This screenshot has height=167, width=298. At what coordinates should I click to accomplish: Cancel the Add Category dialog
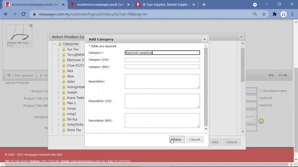[x=195, y=140]
